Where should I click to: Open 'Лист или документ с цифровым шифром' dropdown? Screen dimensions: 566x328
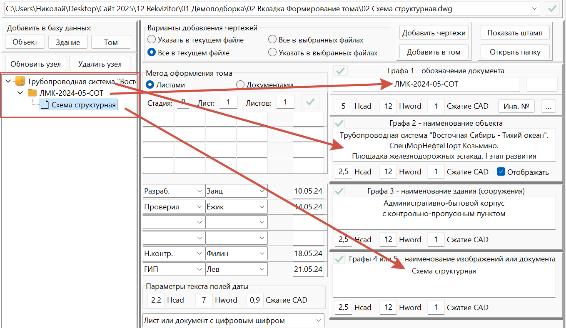pyautogui.click(x=318, y=321)
